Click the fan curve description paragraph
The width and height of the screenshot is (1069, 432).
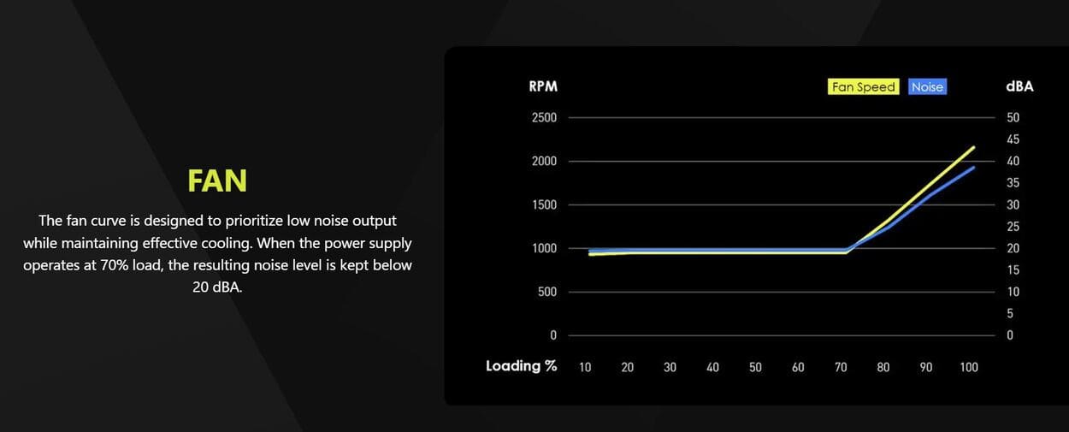click(x=217, y=254)
